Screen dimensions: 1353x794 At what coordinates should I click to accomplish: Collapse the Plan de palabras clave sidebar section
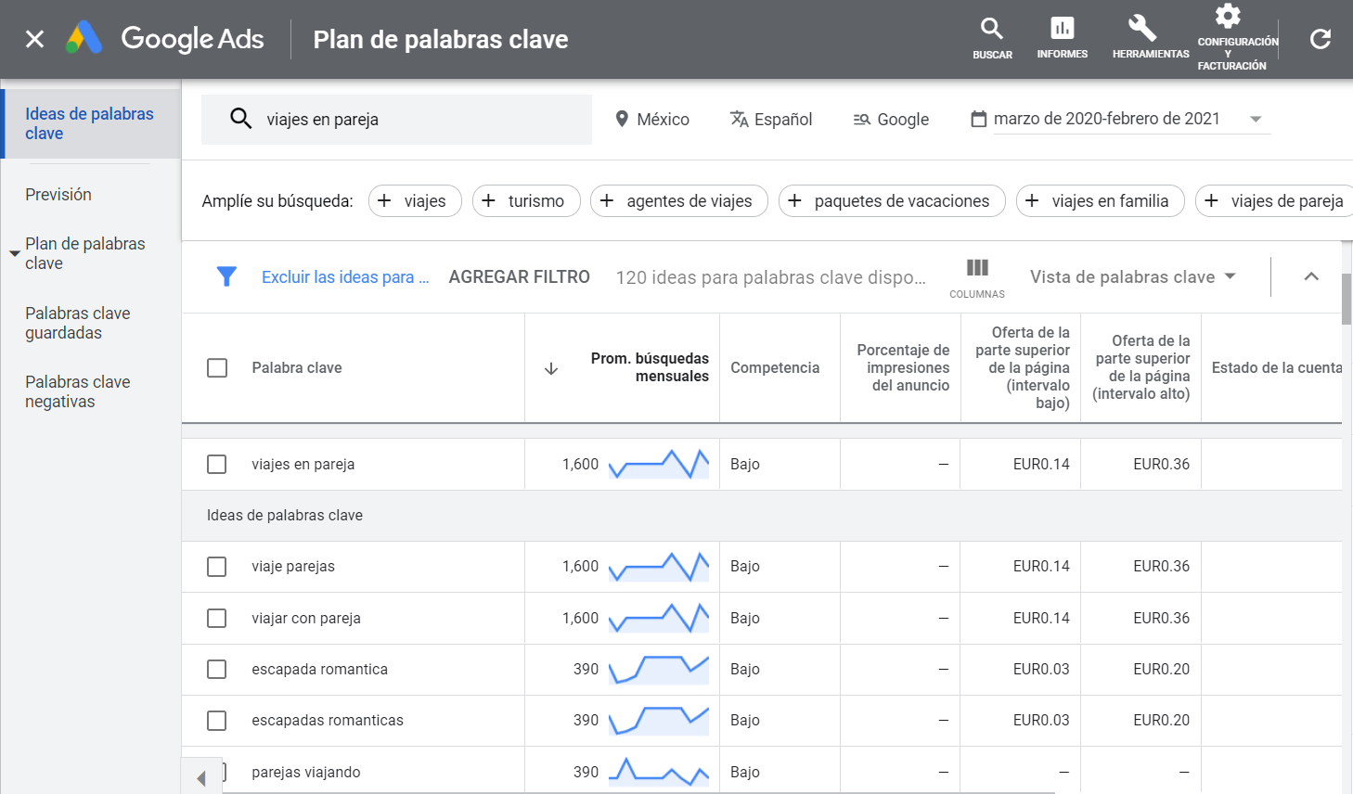point(15,250)
